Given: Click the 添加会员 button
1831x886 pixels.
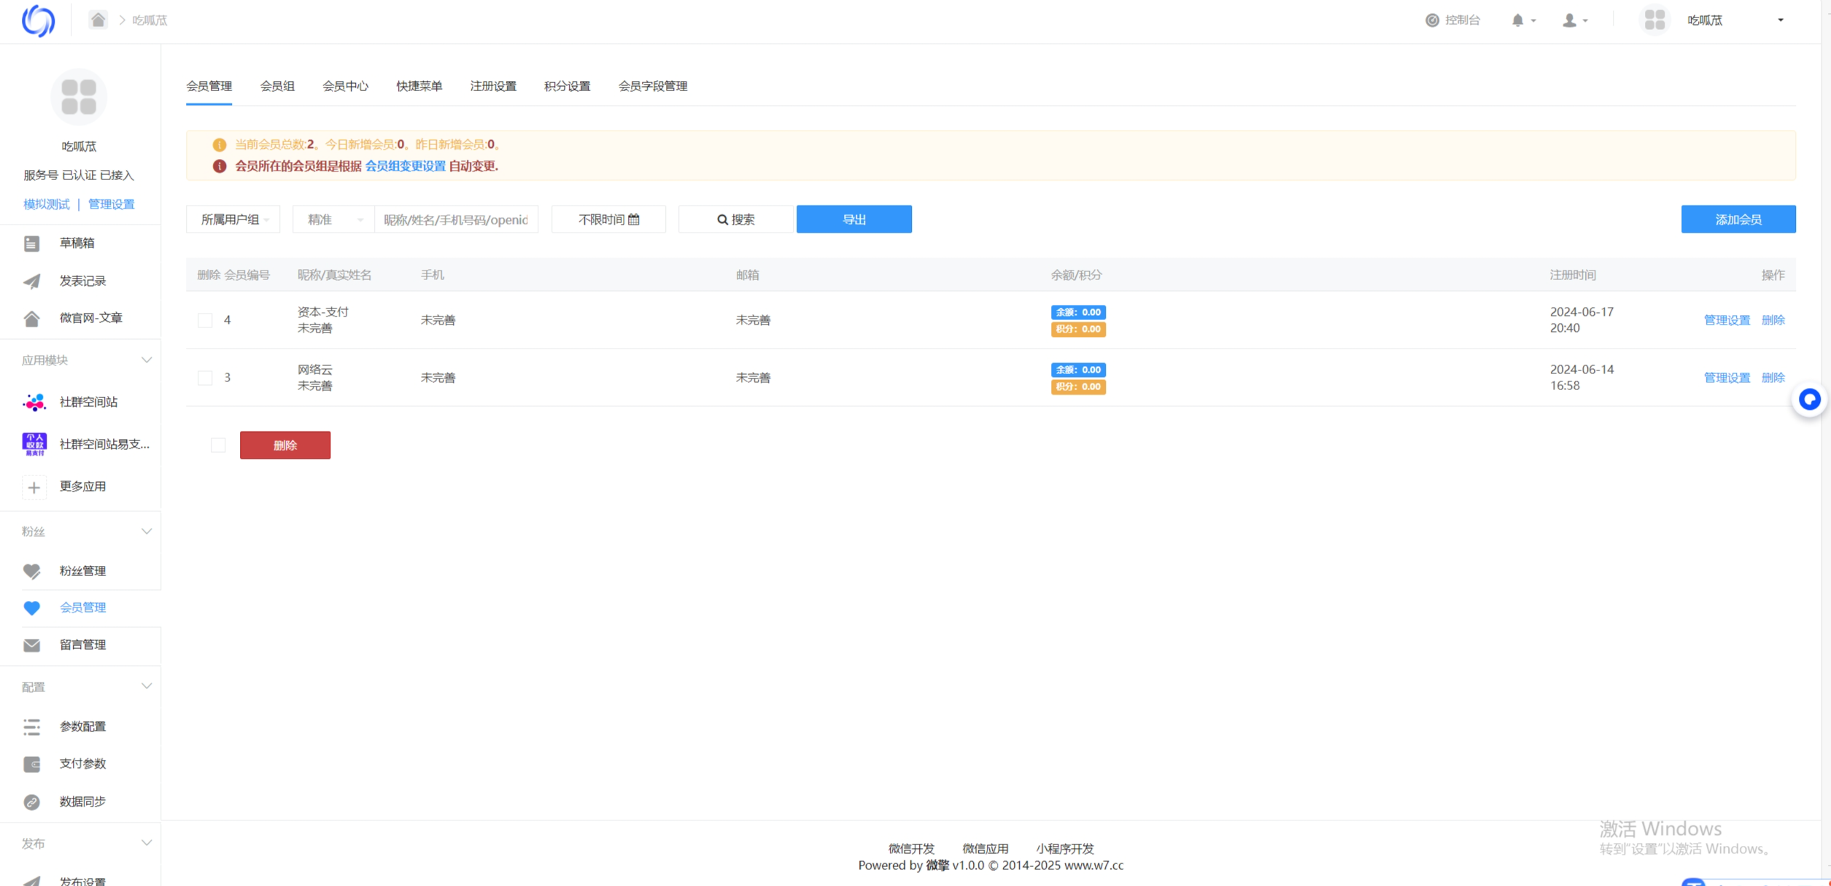Looking at the screenshot, I should 1738,219.
